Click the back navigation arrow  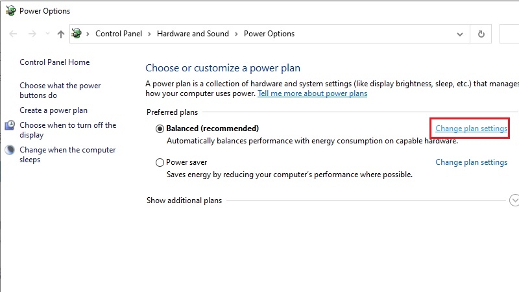(x=14, y=34)
